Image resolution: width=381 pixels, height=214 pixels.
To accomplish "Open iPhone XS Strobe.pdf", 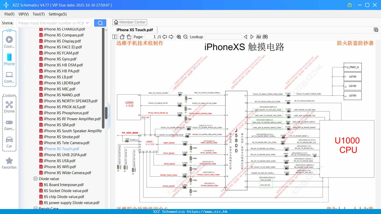I will point(62,137).
